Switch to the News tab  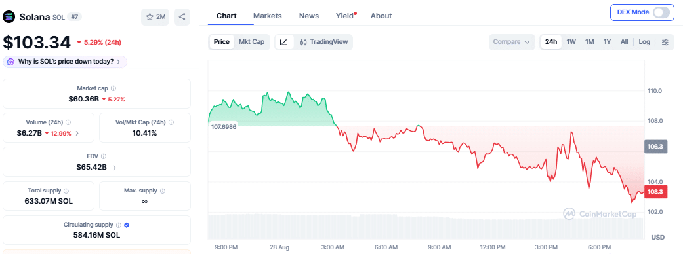click(x=309, y=16)
